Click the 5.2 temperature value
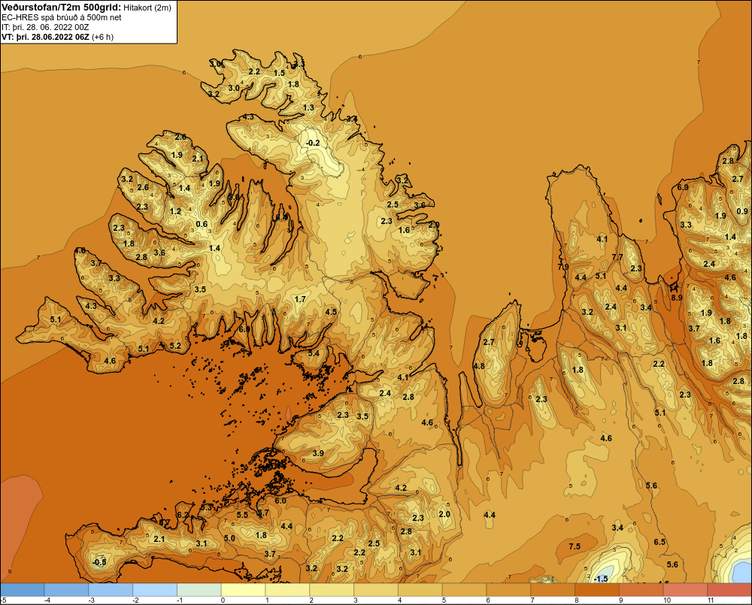Image resolution: width=752 pixels, height=605 pixels. (x=175, y=345)
